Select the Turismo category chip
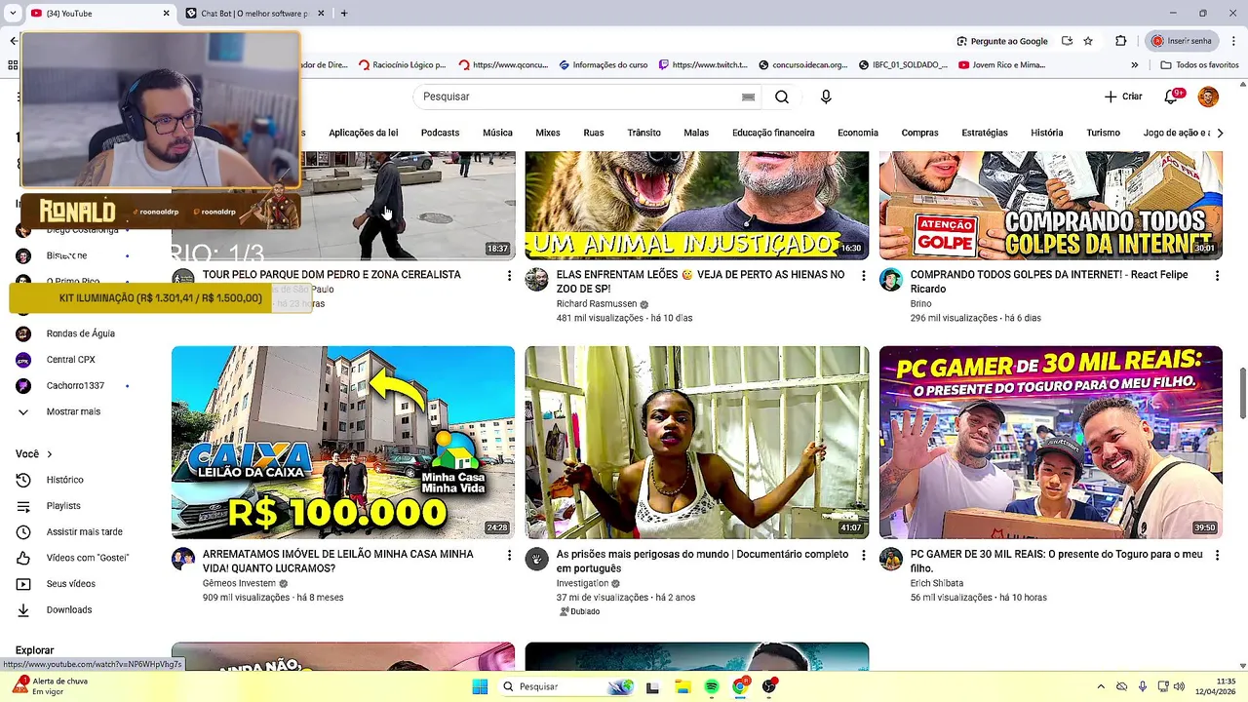1248x702 pixels. (1104, 133)
